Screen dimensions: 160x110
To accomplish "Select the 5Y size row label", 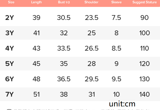I will point(9,63).
